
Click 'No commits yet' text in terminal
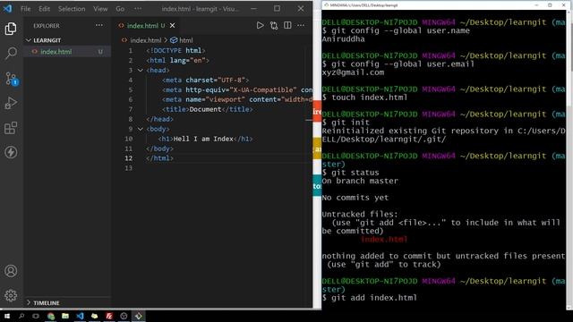click(x=355, y=198)
